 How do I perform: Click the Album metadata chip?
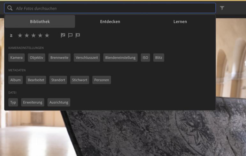click(15, 80)
